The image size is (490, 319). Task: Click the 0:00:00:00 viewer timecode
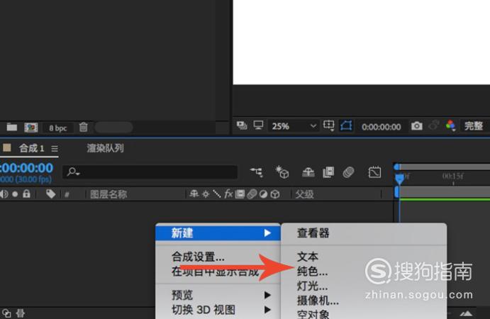pyautogui.click(x=382, y=127)
